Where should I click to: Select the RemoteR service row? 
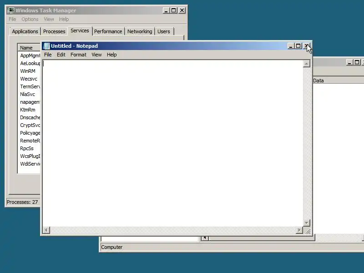(x=30, y=141)
